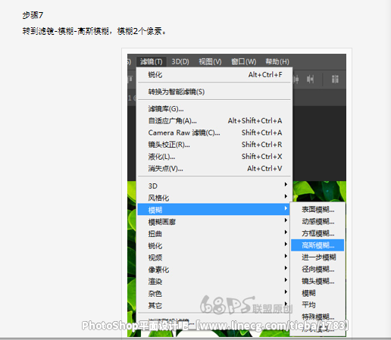Open the 滤镜(T) menu in menu bar
Image resolution: width=391 pixels, height=340 pixels.
click(x=151, y=61)
